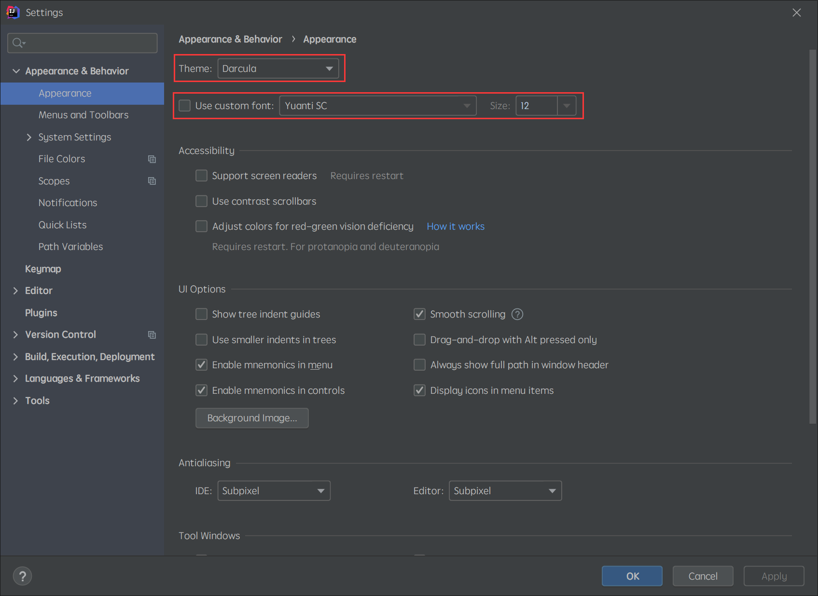
Task: Enable Show tree indent guides
Action: [x=201, y=314]
